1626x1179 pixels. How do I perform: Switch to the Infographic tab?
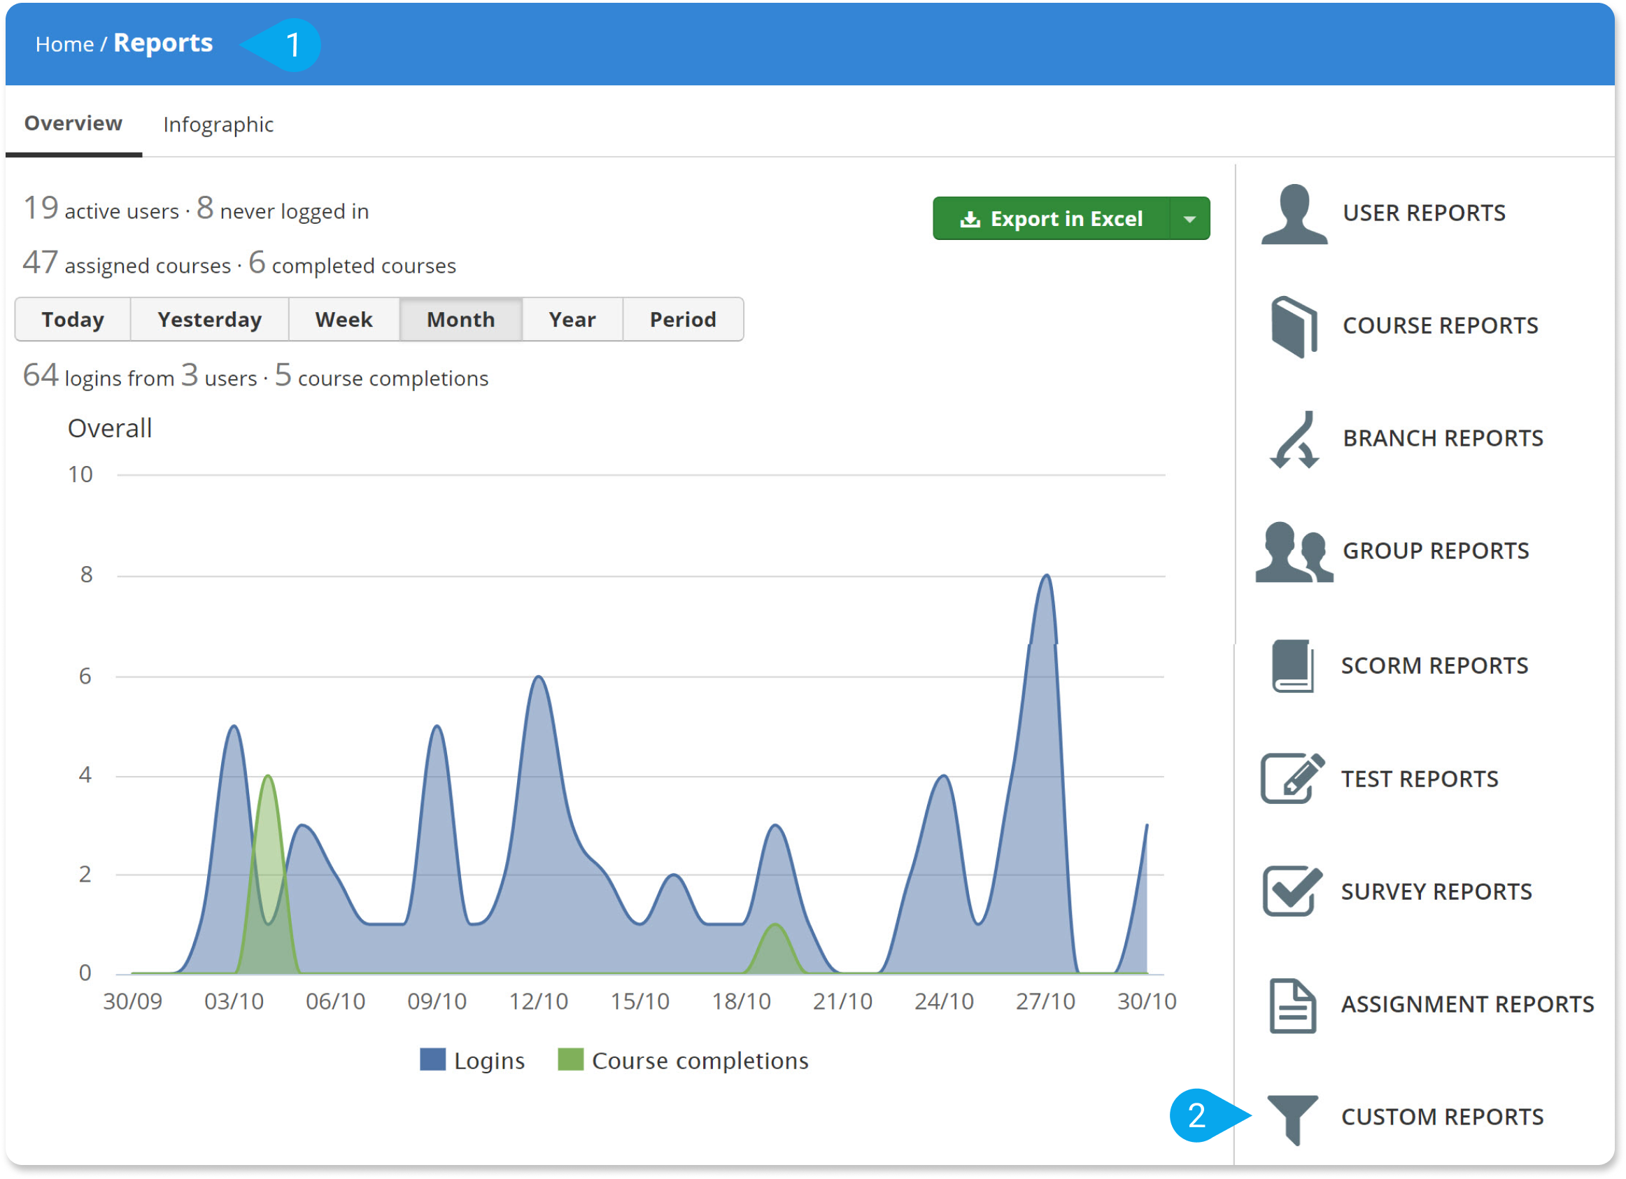point(218,125)
